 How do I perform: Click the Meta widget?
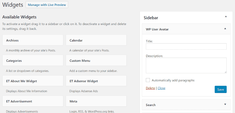click(96, 101)
